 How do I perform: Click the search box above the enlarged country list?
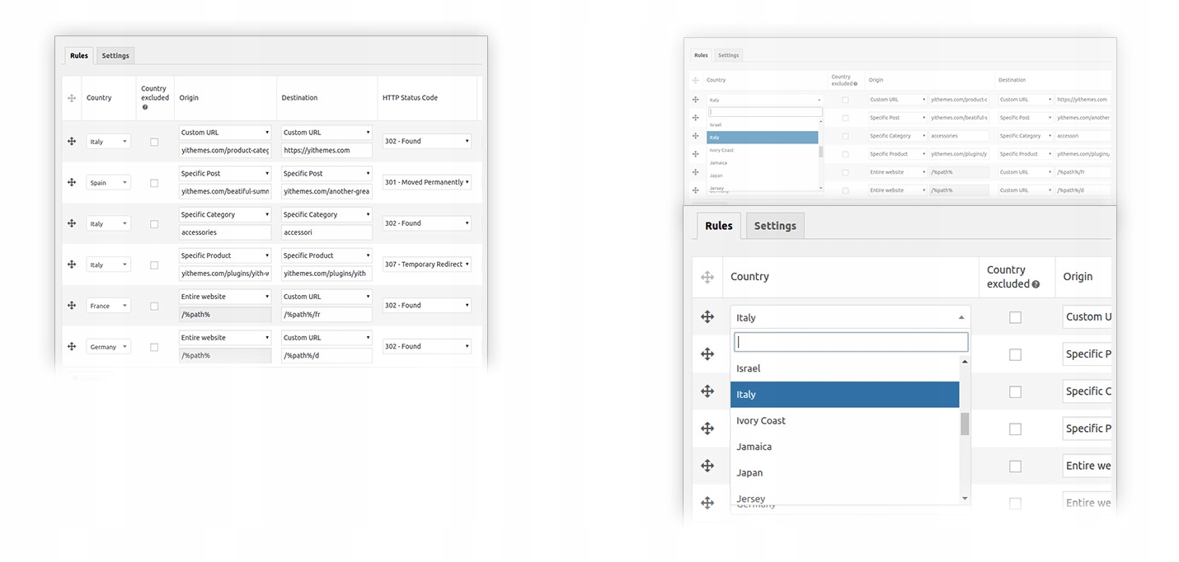(x=850, y=342)
